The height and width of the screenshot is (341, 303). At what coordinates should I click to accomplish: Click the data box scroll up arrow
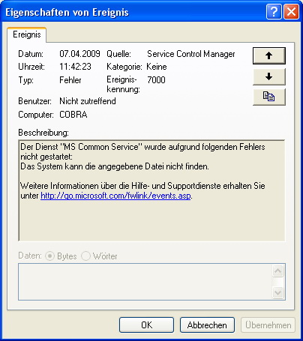coord(278,271)
